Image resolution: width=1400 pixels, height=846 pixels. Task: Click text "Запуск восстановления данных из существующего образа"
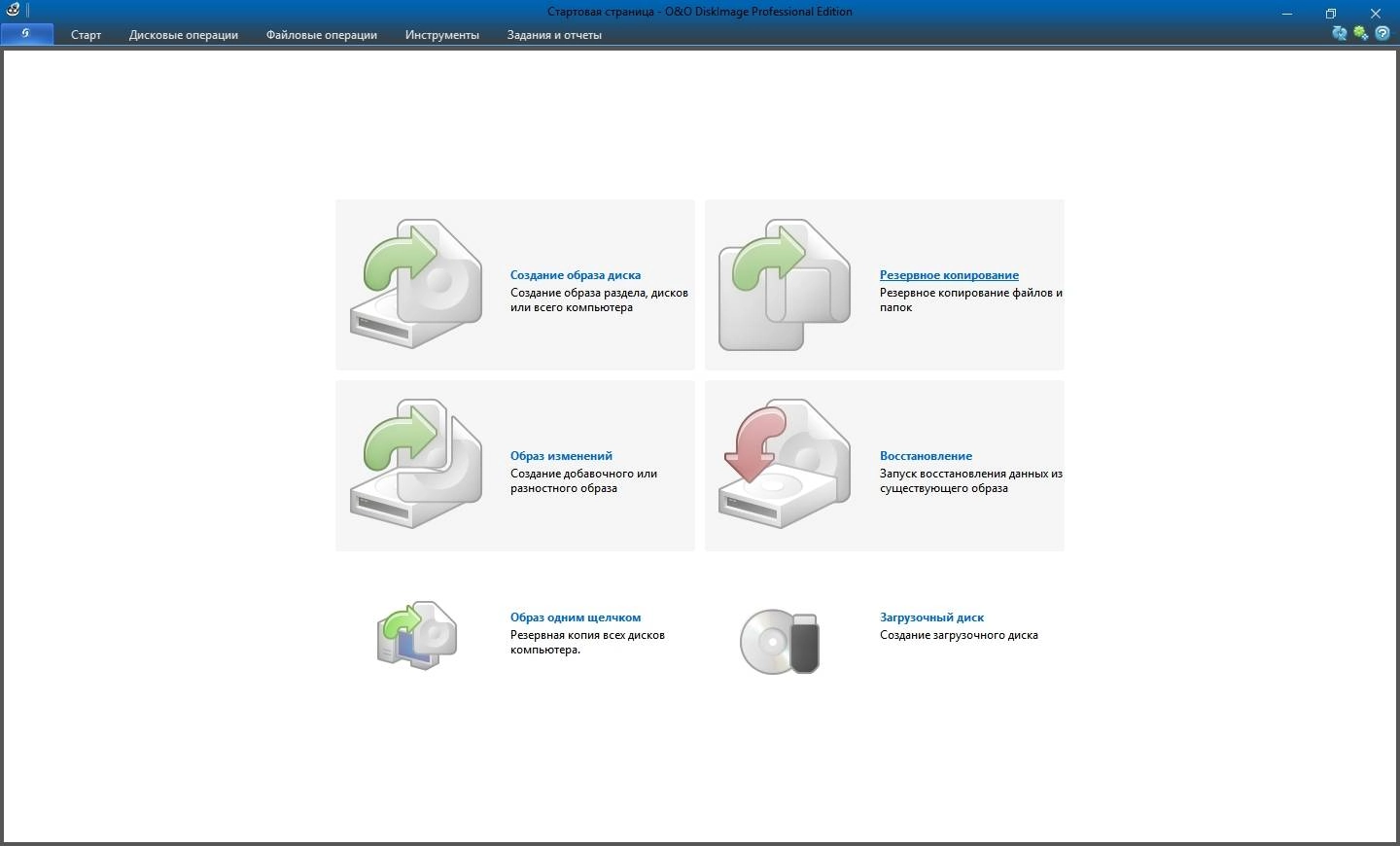click(x=971, y=481)
